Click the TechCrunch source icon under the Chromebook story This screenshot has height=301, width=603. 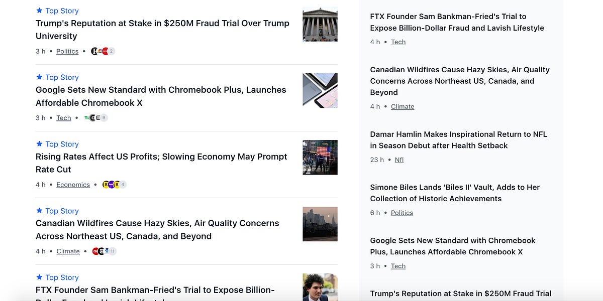87,117
